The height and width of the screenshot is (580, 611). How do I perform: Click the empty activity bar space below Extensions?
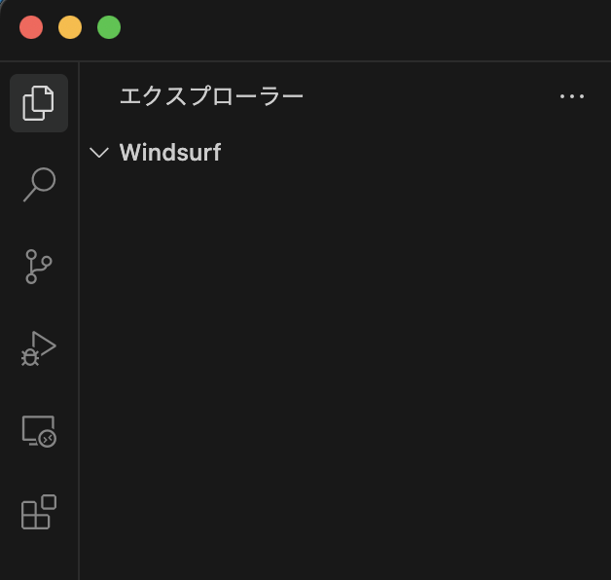point(39,558)
